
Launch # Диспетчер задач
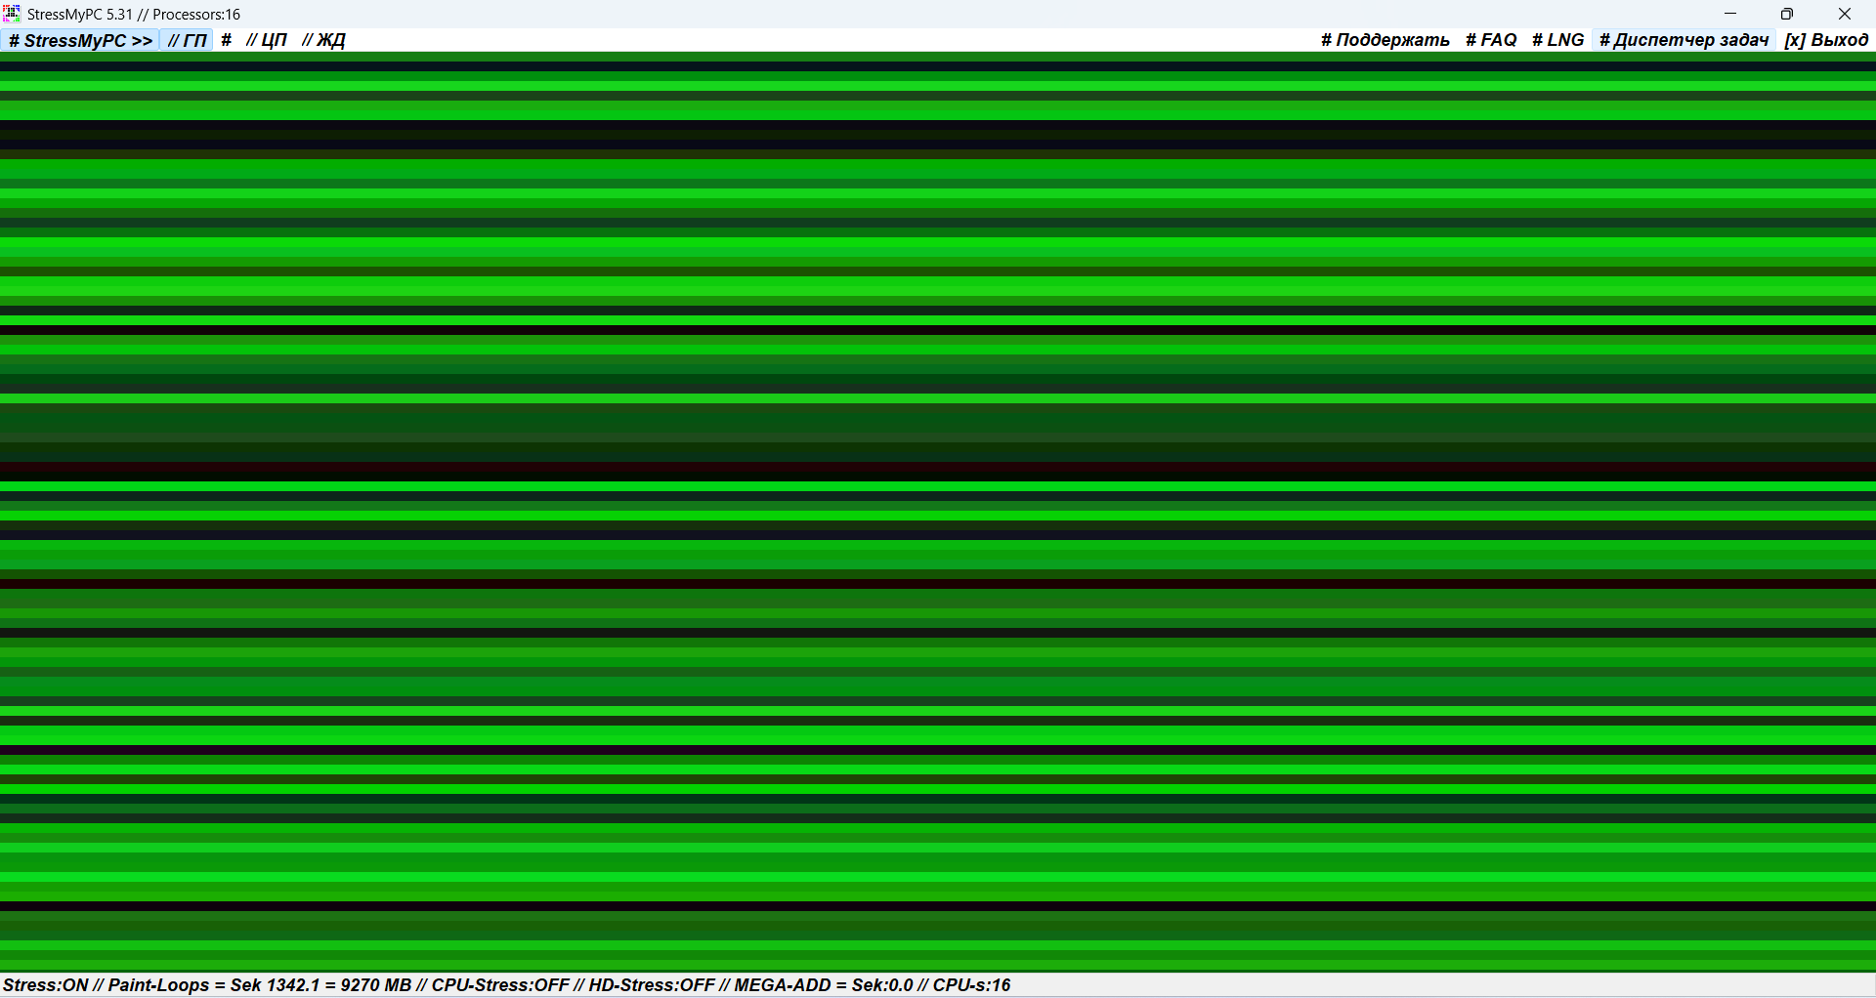(1684, 40)
